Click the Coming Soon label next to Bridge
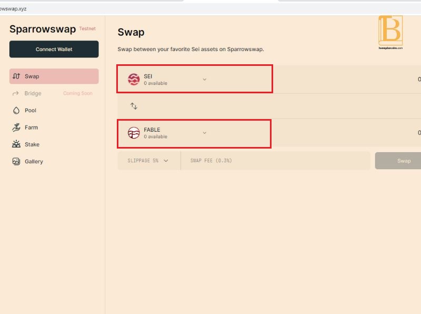 [78, 93]
